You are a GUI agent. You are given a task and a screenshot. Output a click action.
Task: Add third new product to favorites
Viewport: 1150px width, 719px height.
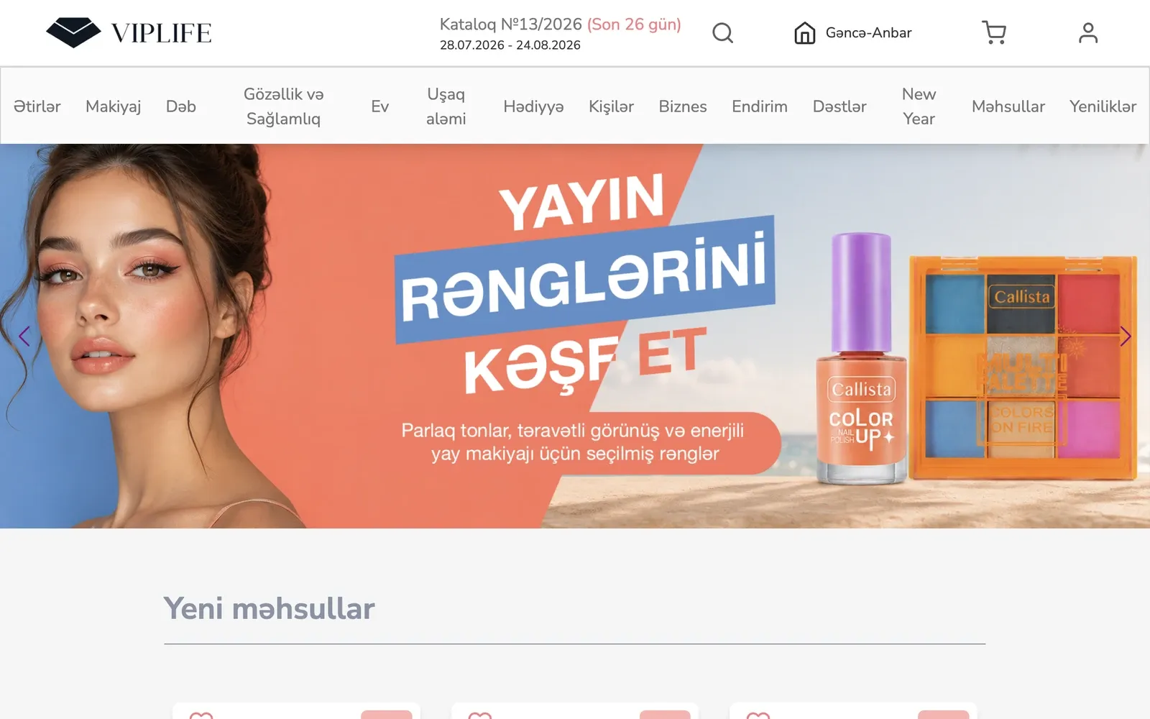point(758,715)
